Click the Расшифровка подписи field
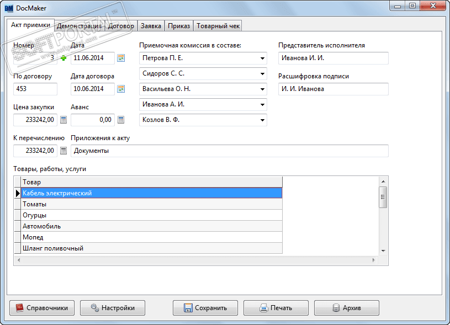The width and height of the screenshot is (450, 325). (333, 89)
